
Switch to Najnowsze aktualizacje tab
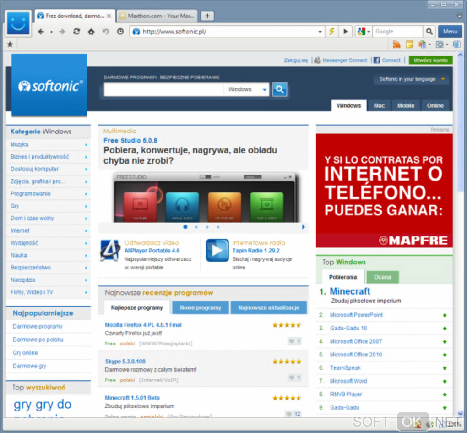tap(269, 307)
